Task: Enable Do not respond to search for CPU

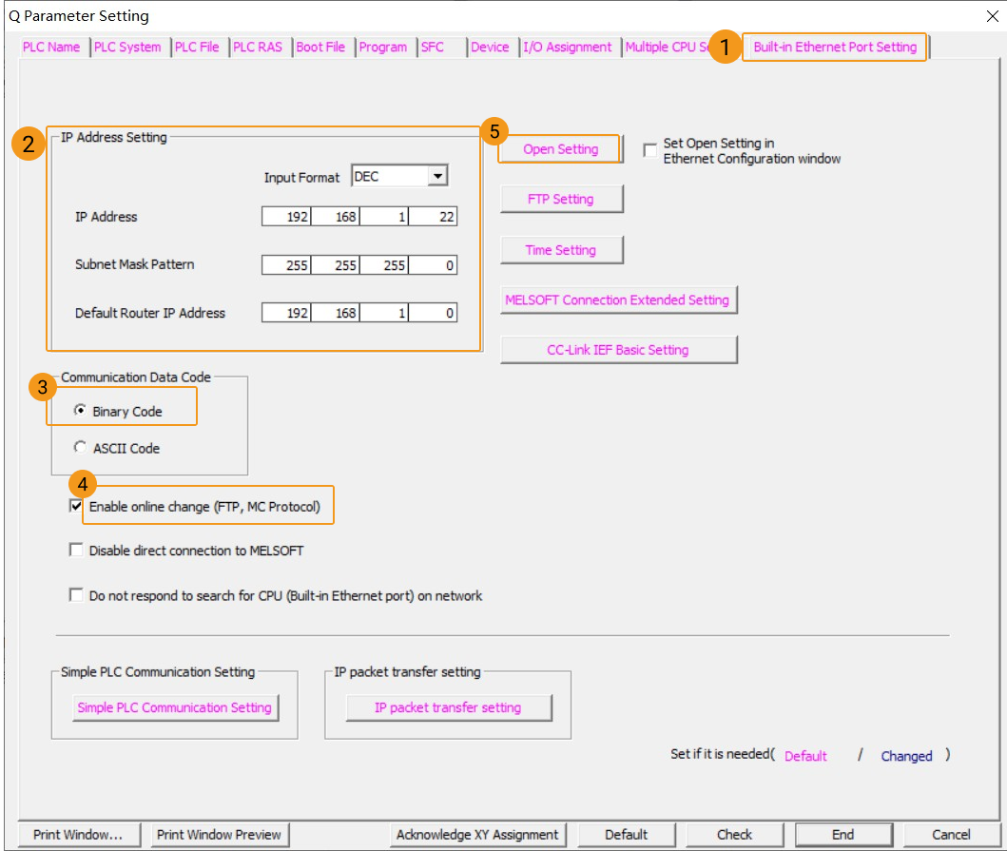Action: 76,595
